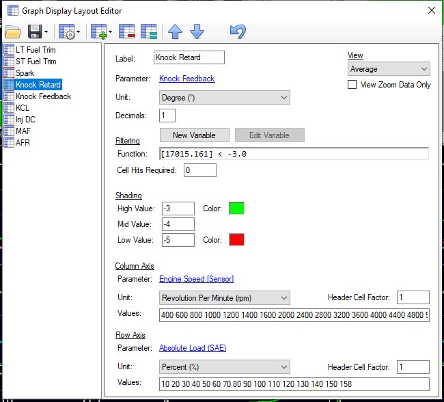Click the Edit Variable button
Screen dimensions: 444x402
[x=270, y=135]
